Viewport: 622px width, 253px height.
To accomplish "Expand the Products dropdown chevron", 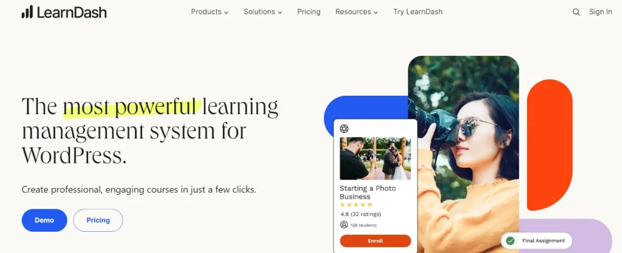I will 226,13.
